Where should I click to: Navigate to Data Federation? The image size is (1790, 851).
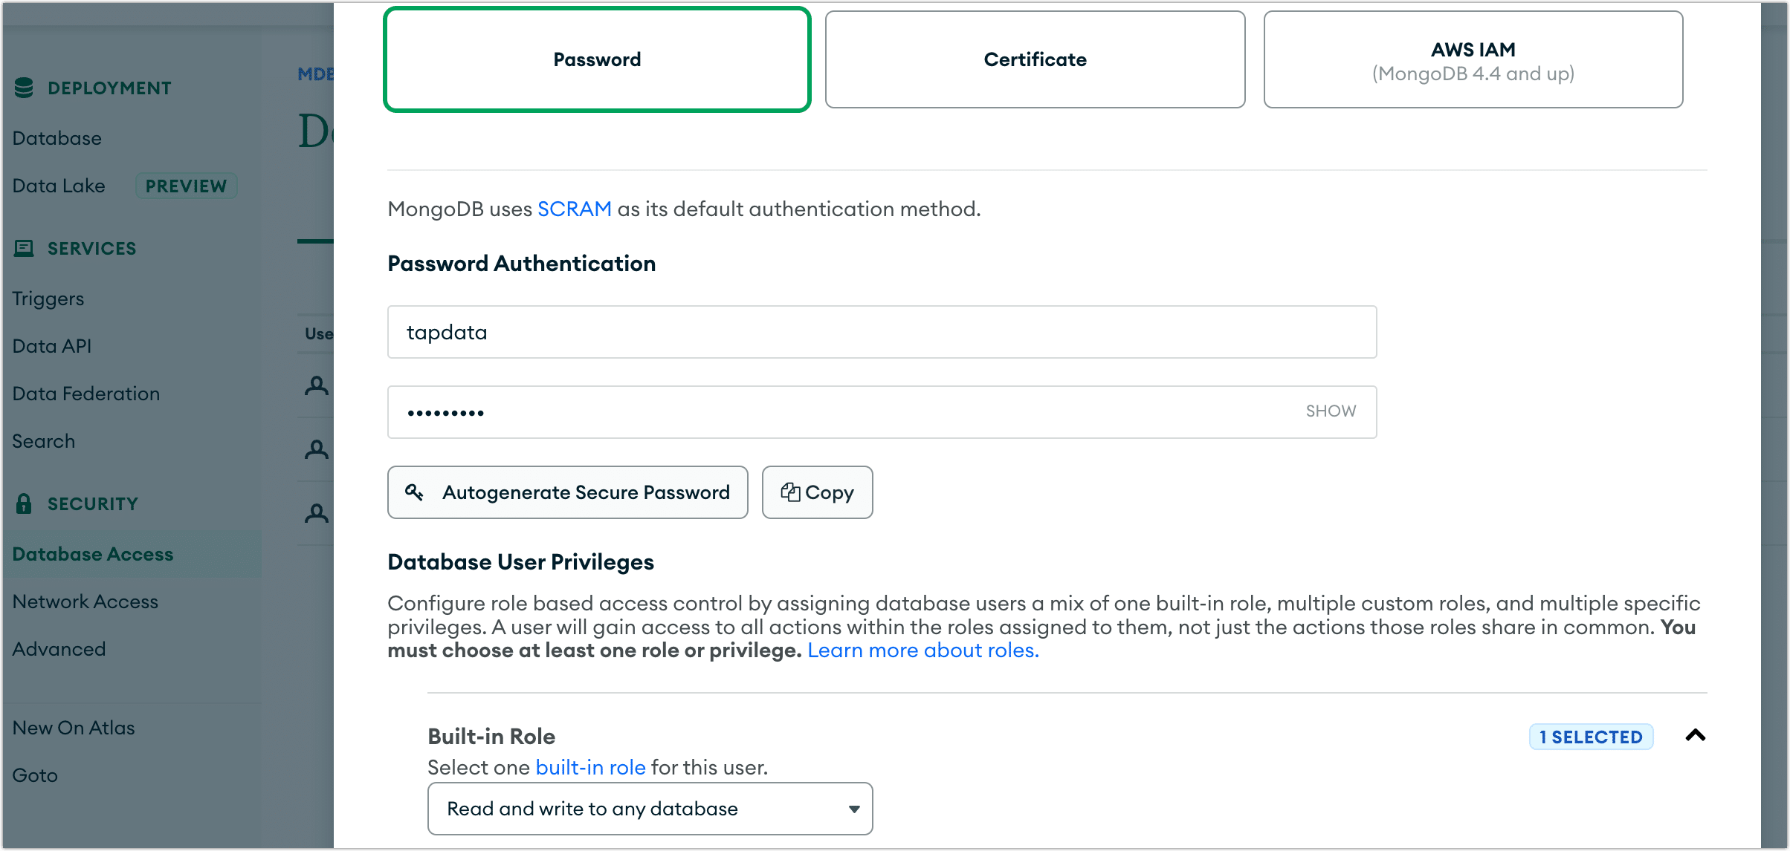pyautogui.click(x=85, y=393)
